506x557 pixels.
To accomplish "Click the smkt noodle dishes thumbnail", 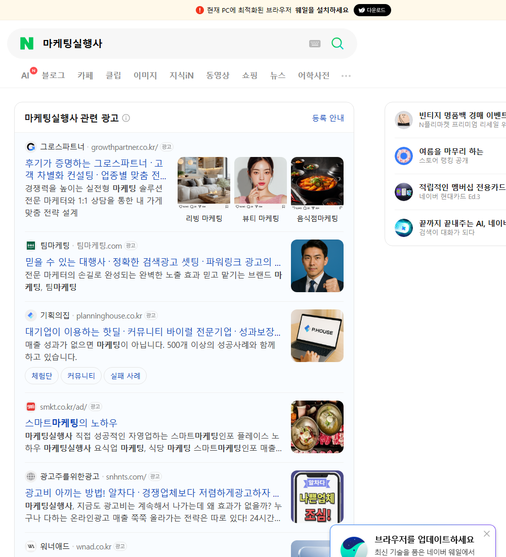I will pyautogui.click(x=317, y=427).
